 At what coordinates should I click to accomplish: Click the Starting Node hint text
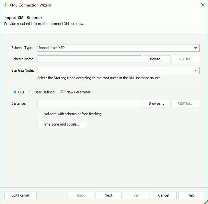99,78
